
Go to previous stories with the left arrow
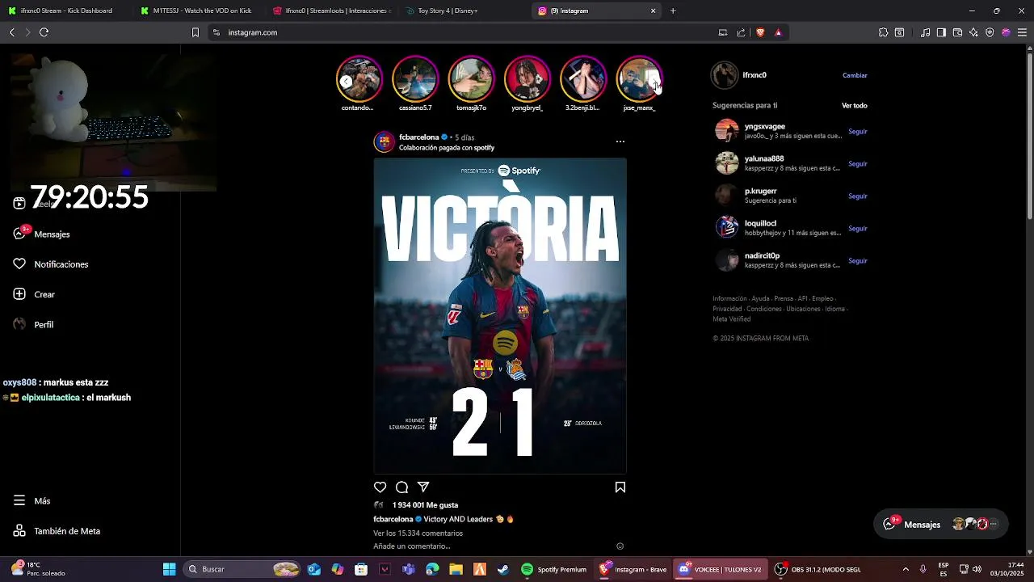346,81
